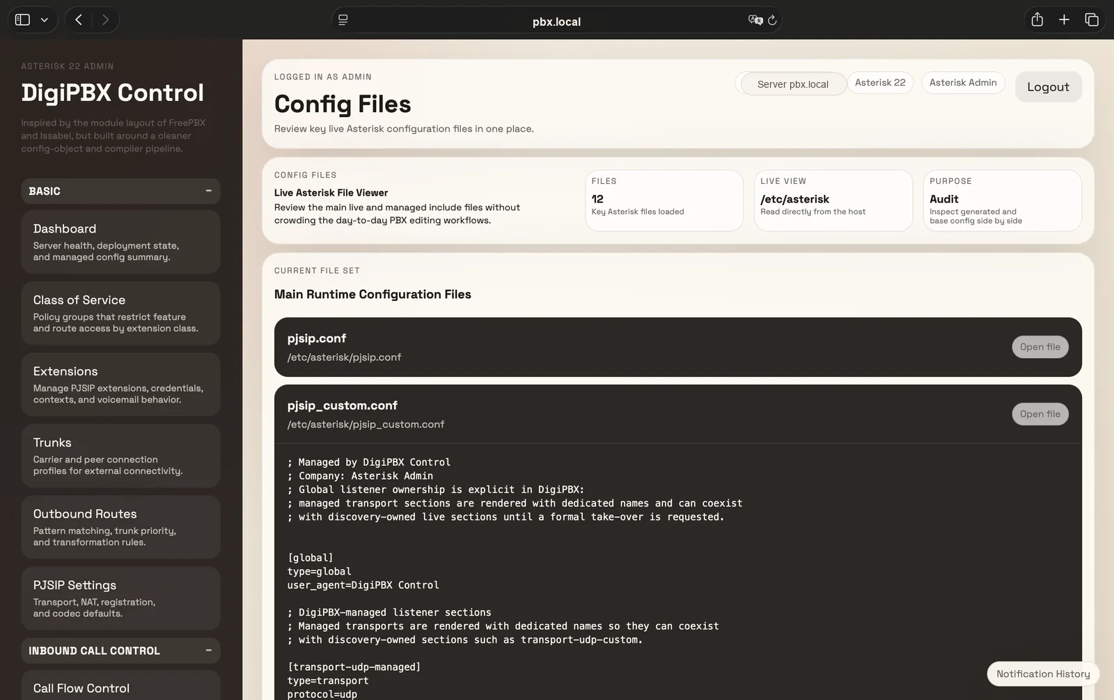Click the /etc/asterisk/pjsip_custom.conf path text
1114x700 pixels.
(366, 424)
